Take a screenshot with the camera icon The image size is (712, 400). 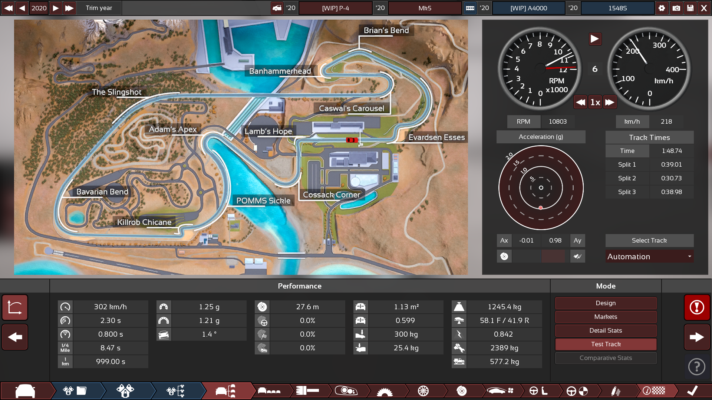point(676,8)
